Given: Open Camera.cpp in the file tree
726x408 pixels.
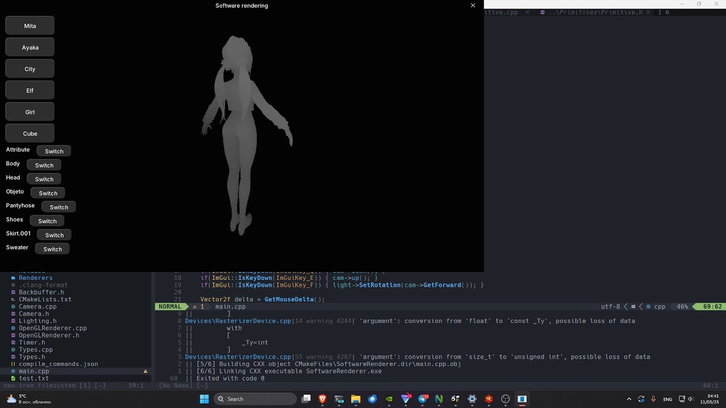Looking at the screenshot, I should [x=37, y=307].
